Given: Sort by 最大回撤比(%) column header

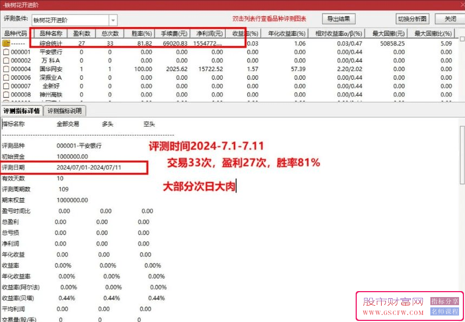Looking at the screenshot, I should click(x=433, y=34).
